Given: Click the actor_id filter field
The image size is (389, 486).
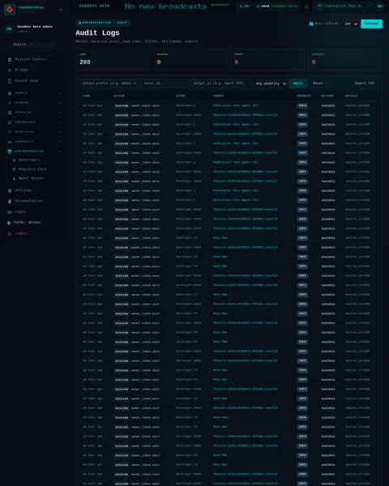Looking at the screenshot, I should point(165,83).
